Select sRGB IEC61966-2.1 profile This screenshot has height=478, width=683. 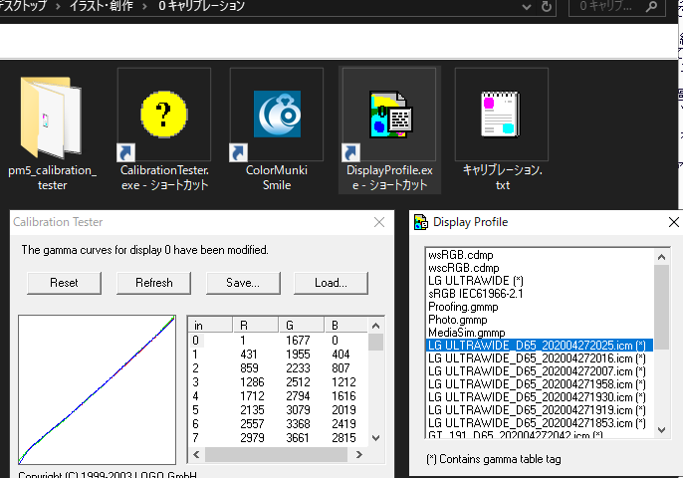540,294
